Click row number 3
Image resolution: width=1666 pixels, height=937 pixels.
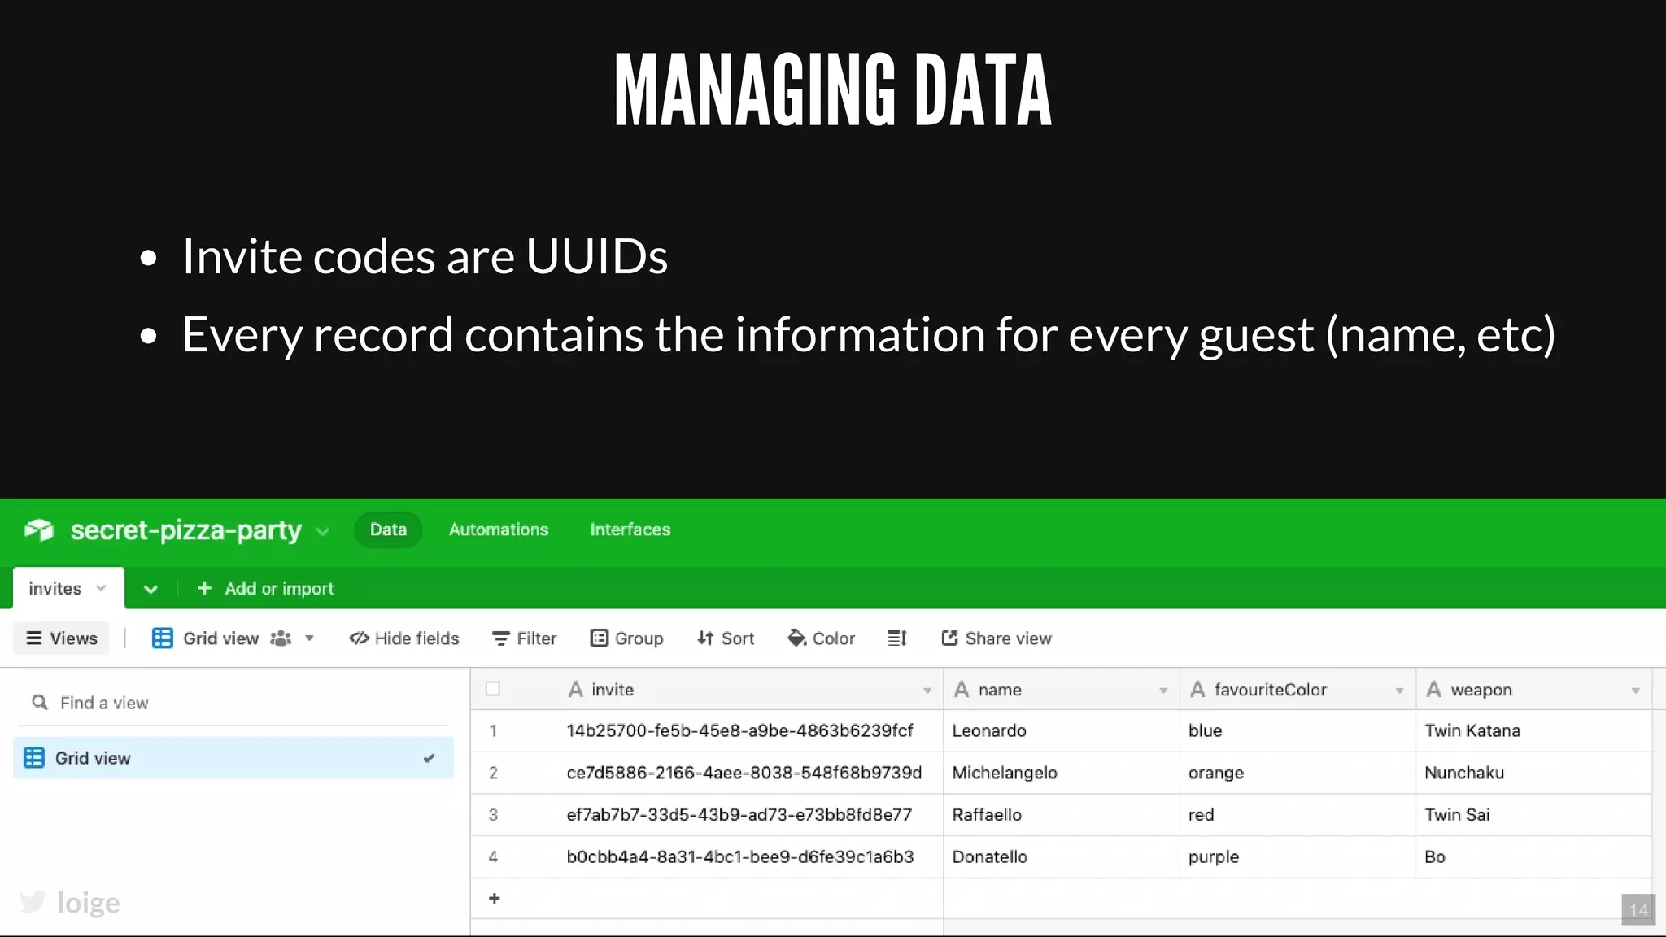tap(493, 815)
